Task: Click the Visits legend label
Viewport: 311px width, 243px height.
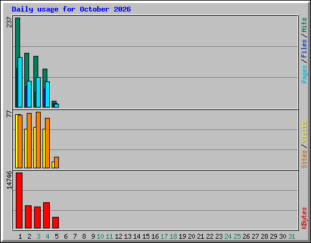Action: [304, 132]
